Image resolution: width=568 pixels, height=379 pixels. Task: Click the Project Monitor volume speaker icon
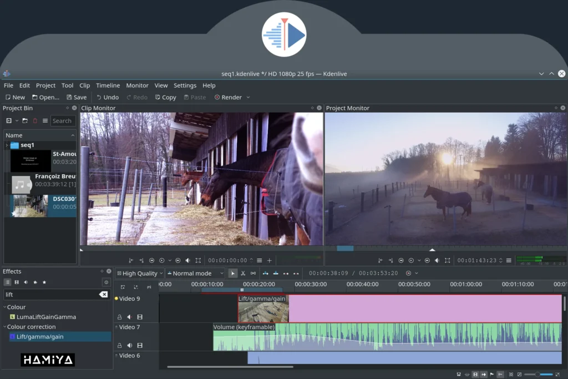coord(437,260)
